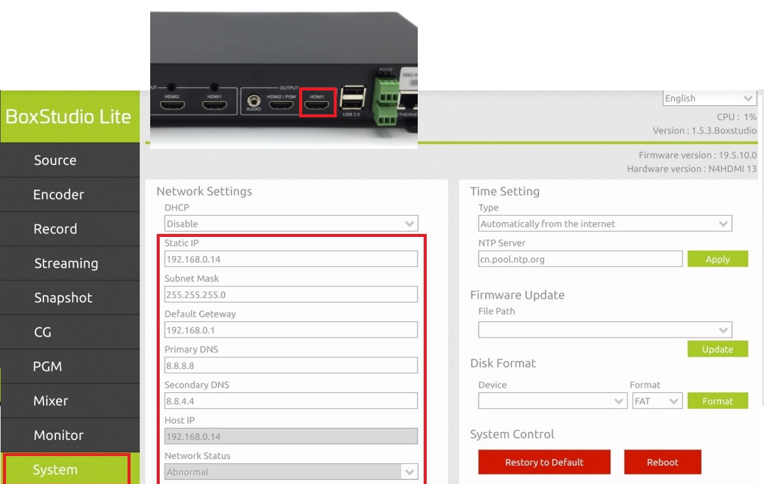Click Firmware version : 19.5.10.0 text
The height and width of the screenshot is (484, 764).
(x=697, y=155)
